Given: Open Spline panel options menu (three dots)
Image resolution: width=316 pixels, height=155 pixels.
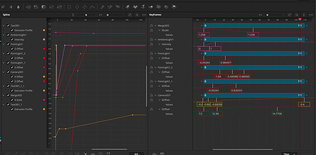Looking at the screenshot, I should point(144,15).
